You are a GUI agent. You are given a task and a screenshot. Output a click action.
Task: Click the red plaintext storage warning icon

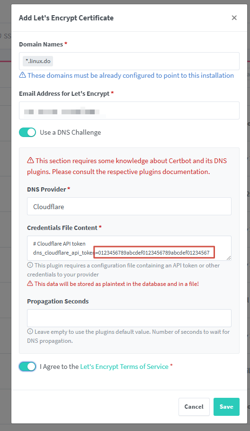tap(30, 284)
